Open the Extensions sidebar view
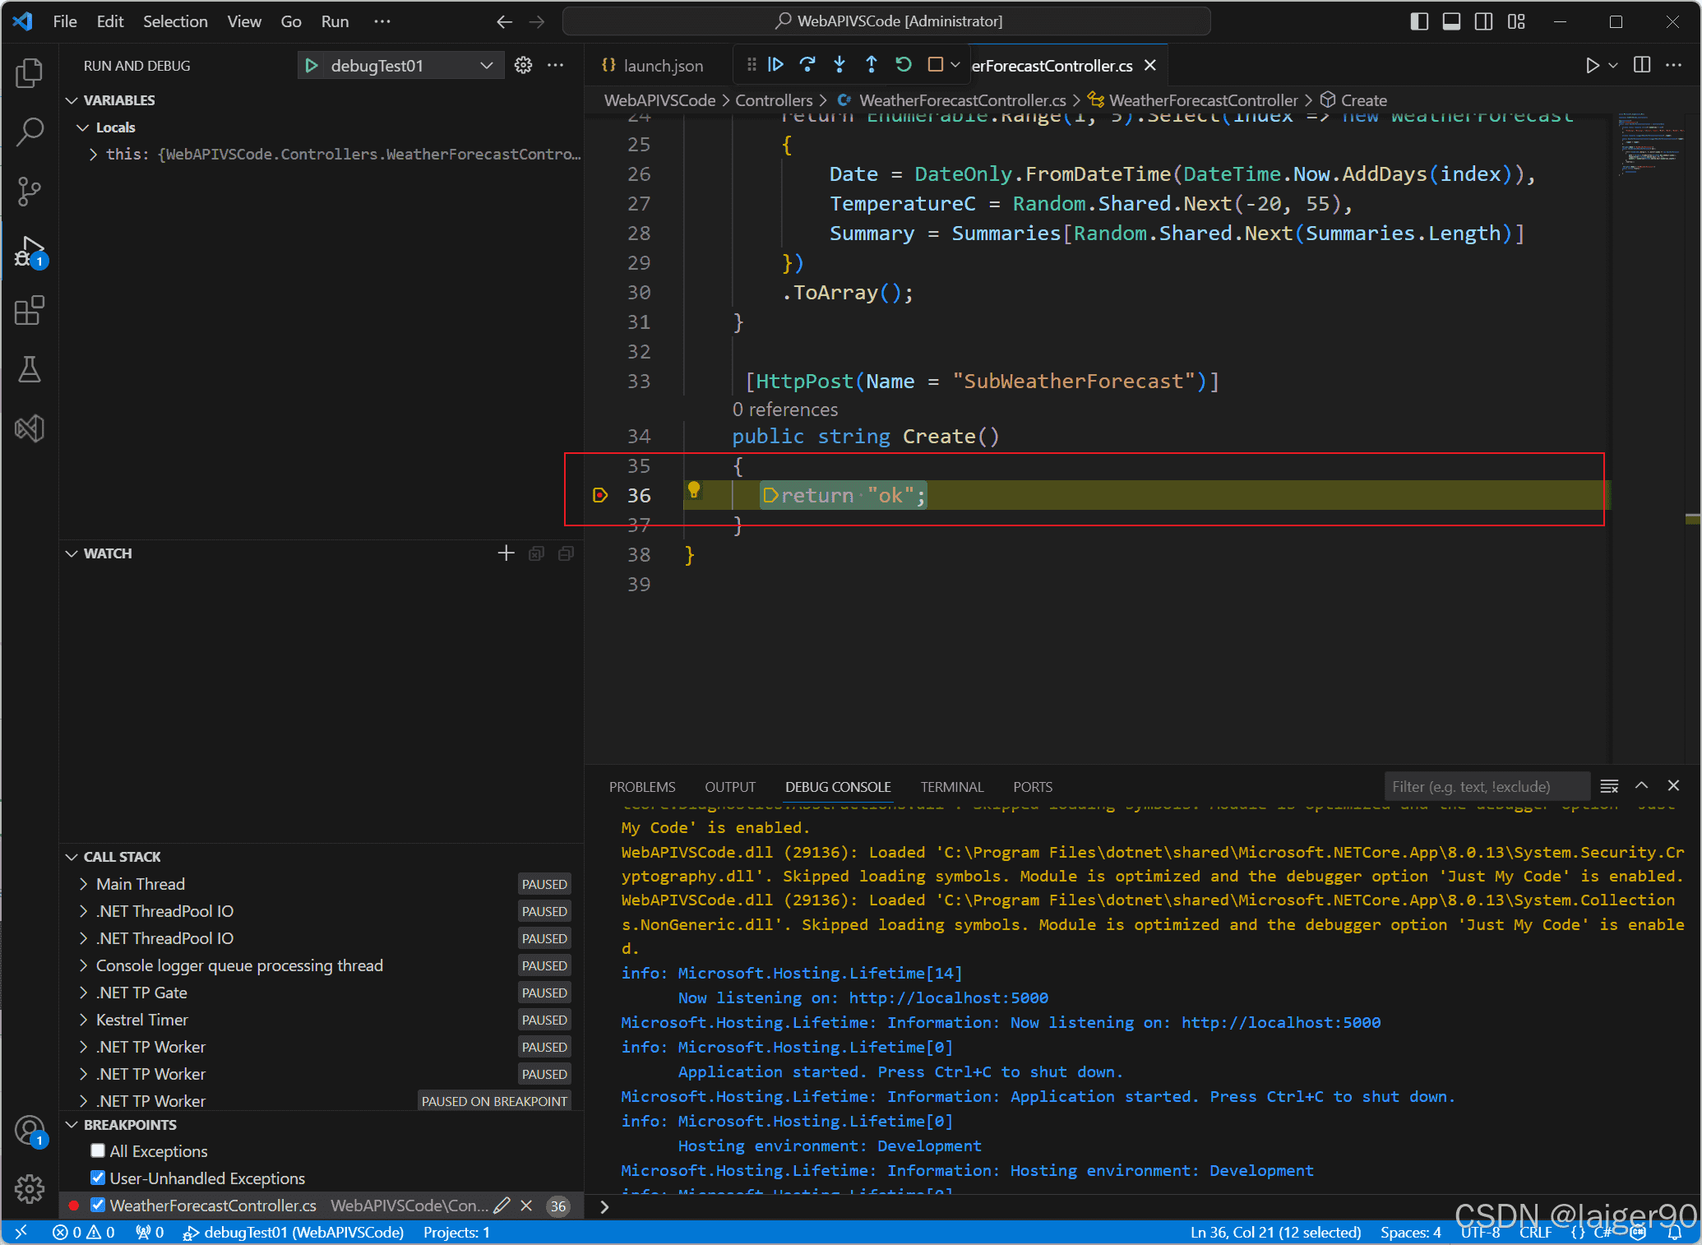This screenshot has width=1702, height=1245. click(x=30, y=311)
